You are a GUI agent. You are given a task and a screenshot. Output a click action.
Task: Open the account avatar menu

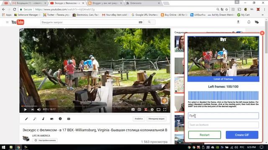coord(257,22)
